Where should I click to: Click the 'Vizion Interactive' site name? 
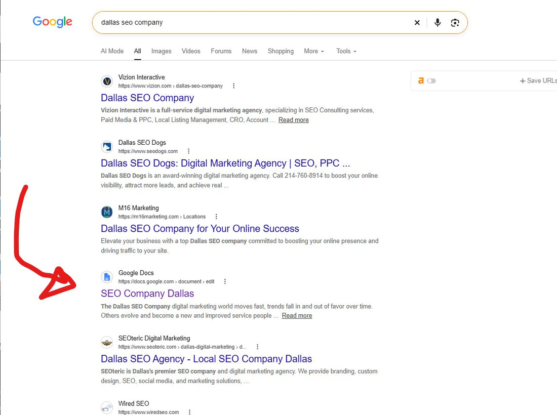(141, 77)
